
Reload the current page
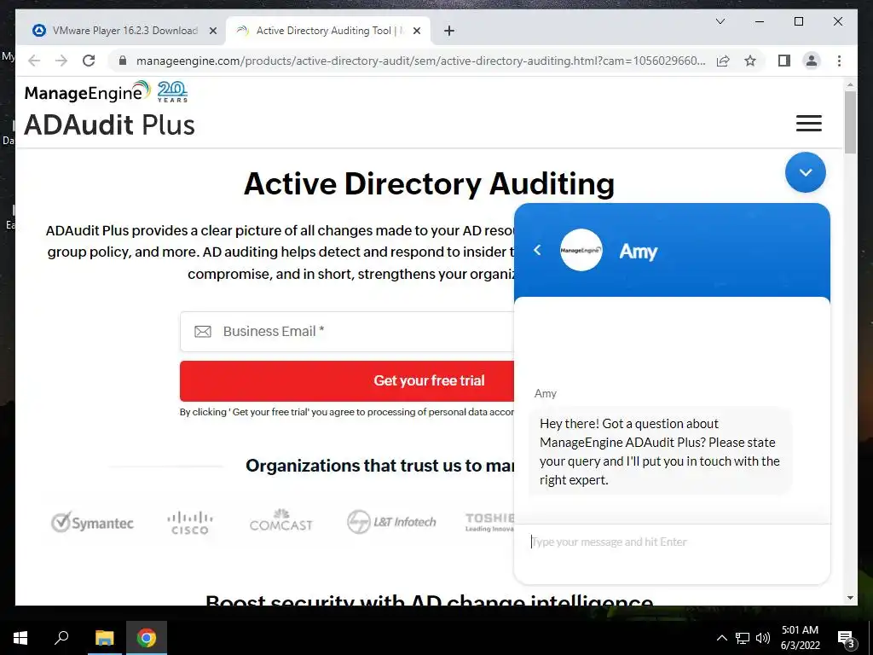[89, 61]
